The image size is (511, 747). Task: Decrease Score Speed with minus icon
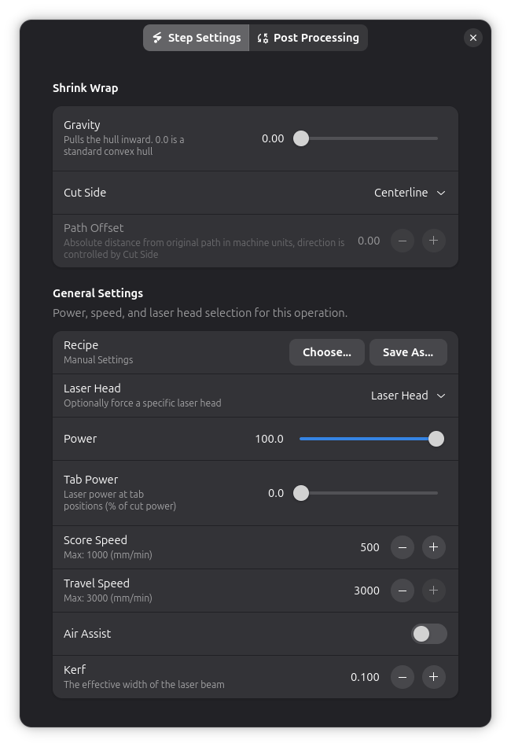(x=403, y=547)
